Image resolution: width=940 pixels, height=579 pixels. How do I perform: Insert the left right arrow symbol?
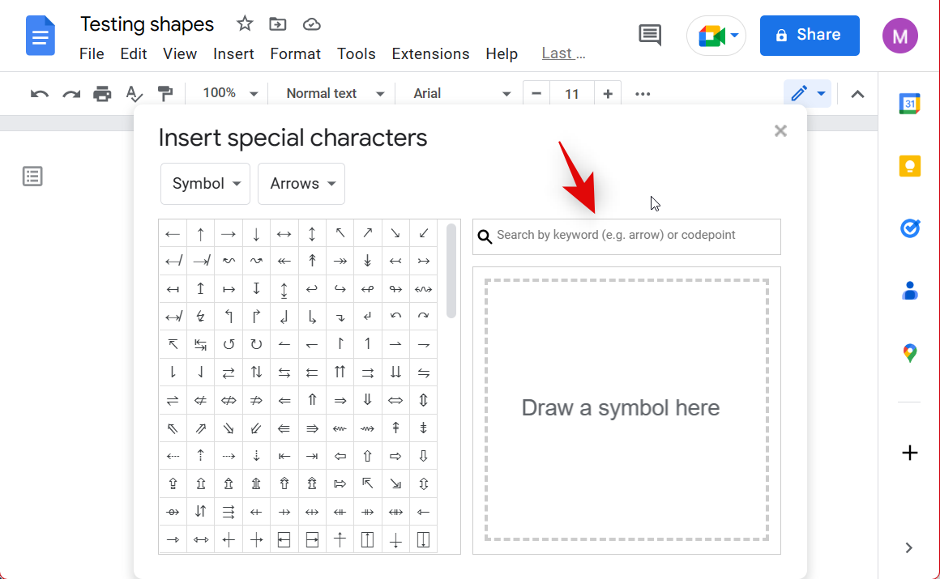[284, 234]
